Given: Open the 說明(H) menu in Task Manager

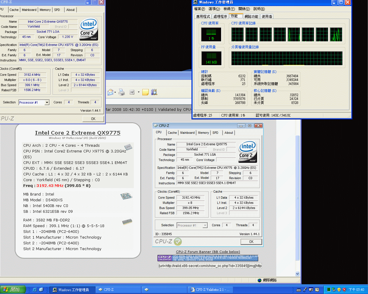Looking at the screenshot, I should [259, 9].
